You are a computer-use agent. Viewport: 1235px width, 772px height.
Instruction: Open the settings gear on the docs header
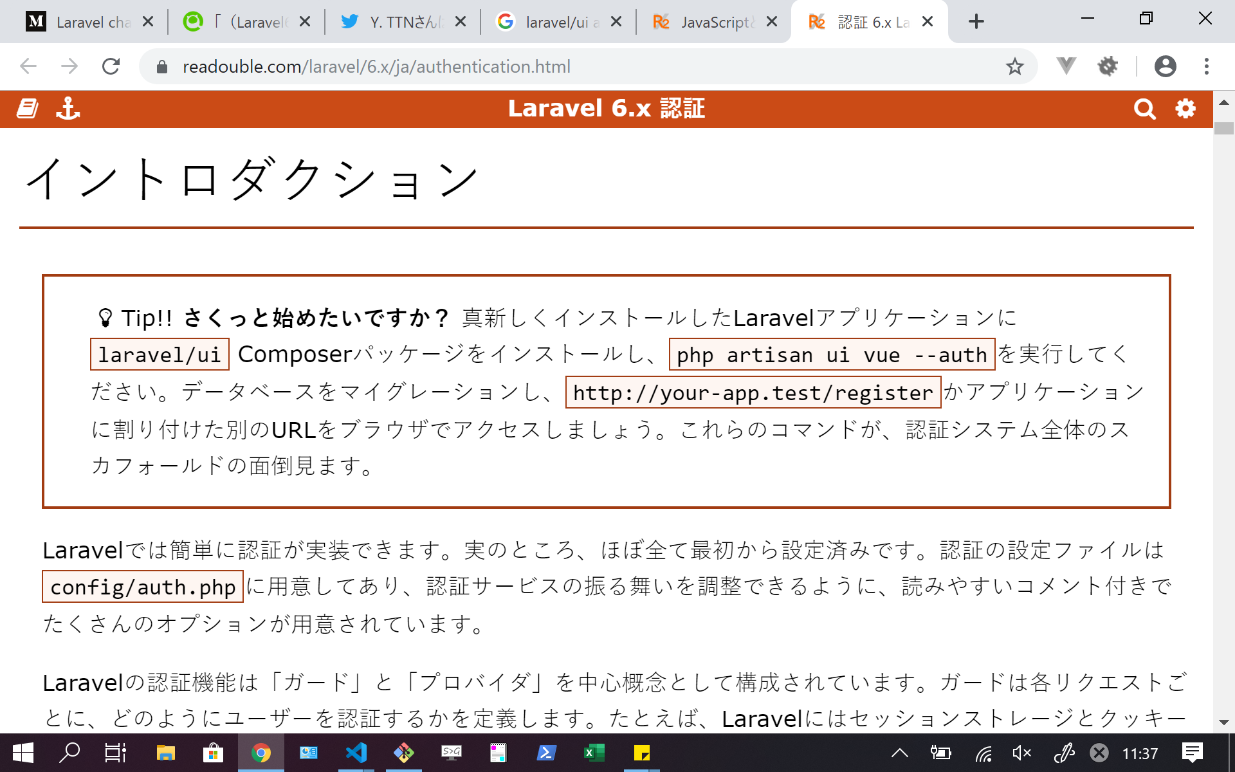tap(1185, 109)
